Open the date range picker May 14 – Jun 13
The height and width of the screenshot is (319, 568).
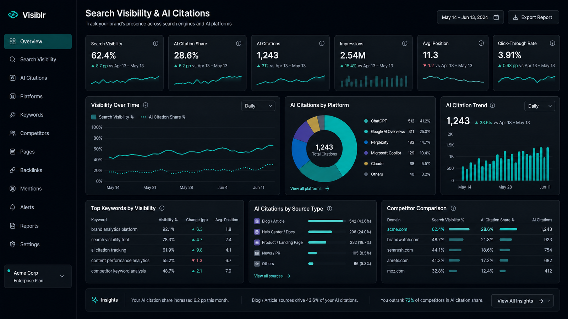click(x=470, y=17)
